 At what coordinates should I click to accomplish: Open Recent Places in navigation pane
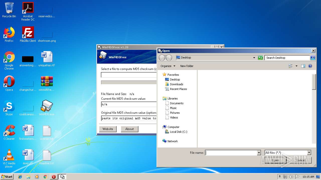click(x=178, y=89)
